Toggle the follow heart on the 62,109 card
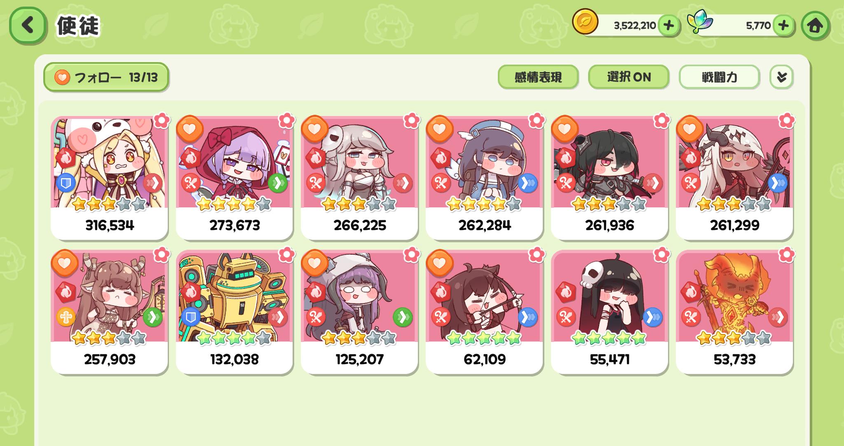The height and width of the screenshot is (446, 844). (440, 262)
